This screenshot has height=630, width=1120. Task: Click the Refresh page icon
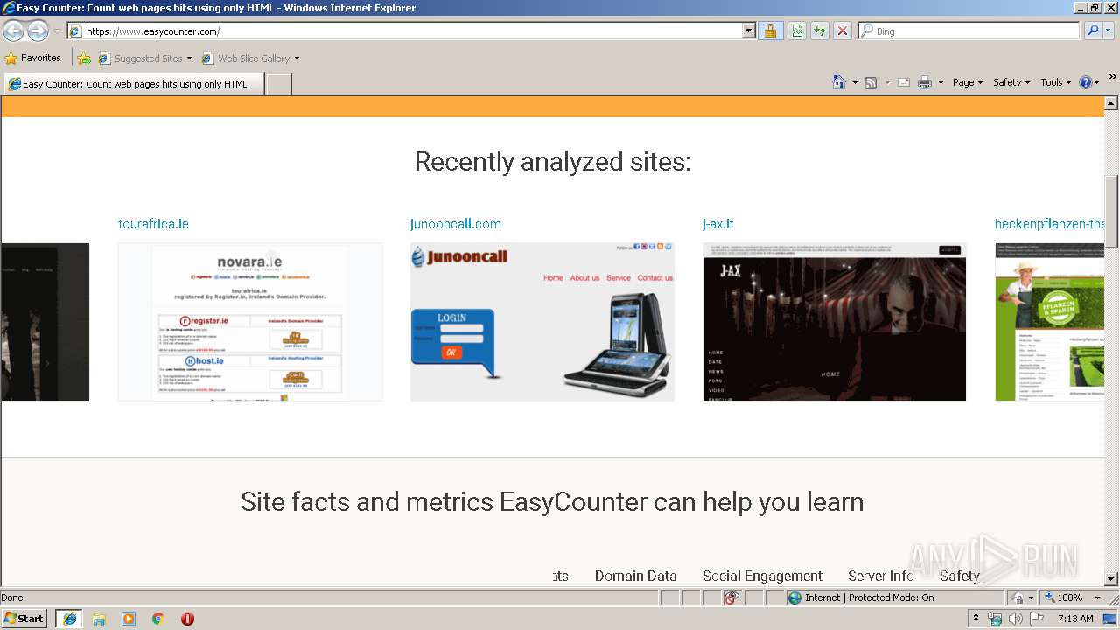pyautogui.click(x=820, y=31)
